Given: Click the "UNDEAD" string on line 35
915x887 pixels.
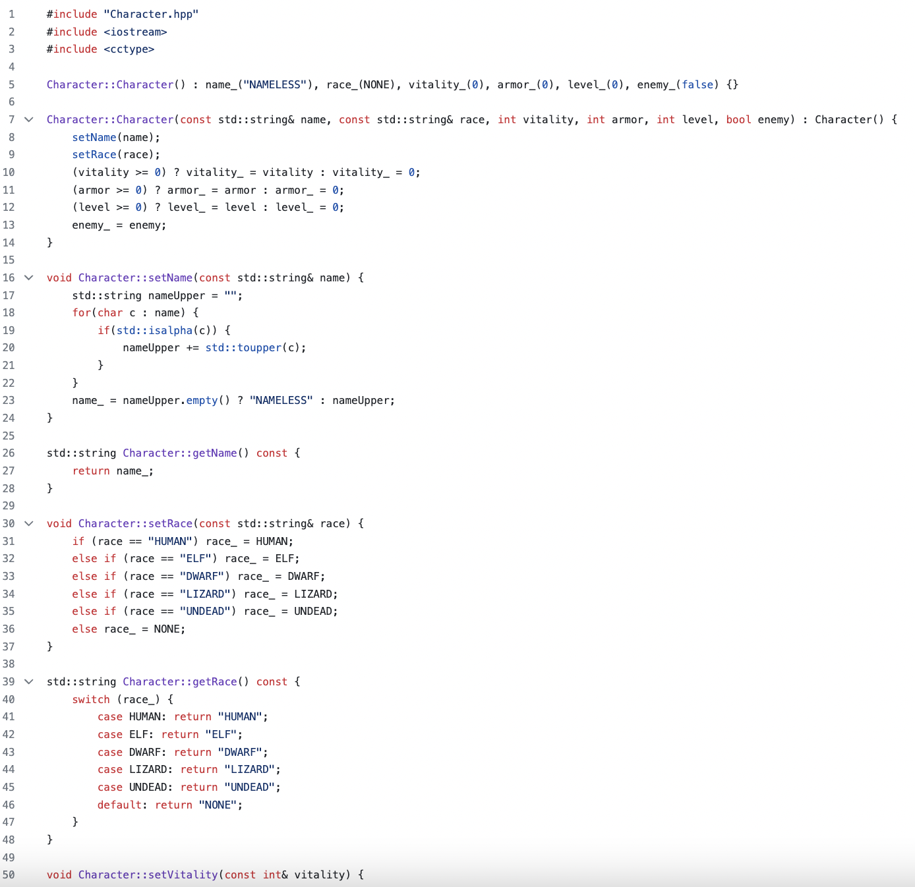Looking at the screenshot, I should coord(205,612).
